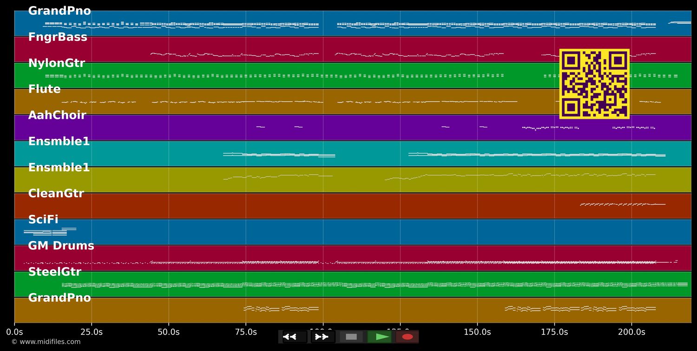This screenshot has height=351, width=697.
Task: Click the 25.0s timeline marker
Action: [92, 332]
